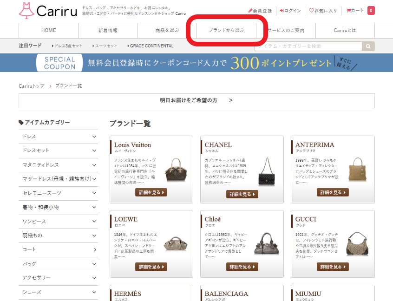This screenshot has height=301, width=393.
Task: Click the Chloé bag thumbnail
Action: tap(267, 243)
